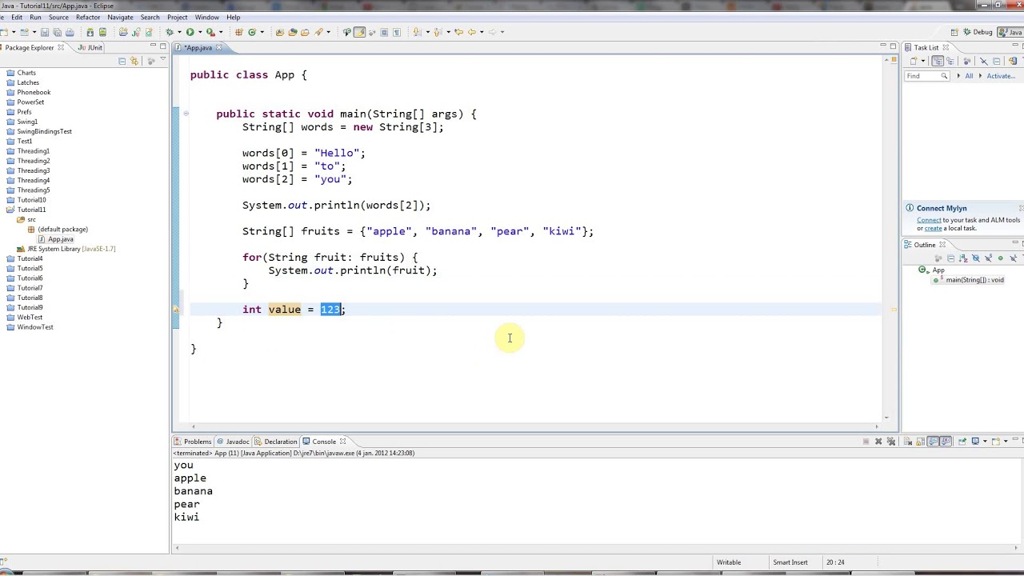Image resolution: width=1024 pixels, height=576 pixels.
Task: Toggle Hide Fields in Outline toolbar
Action: (x=976, y=258)
